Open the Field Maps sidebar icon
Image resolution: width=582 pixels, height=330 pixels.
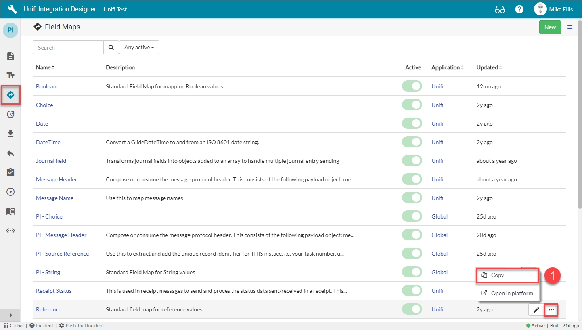tap(10, 95)
